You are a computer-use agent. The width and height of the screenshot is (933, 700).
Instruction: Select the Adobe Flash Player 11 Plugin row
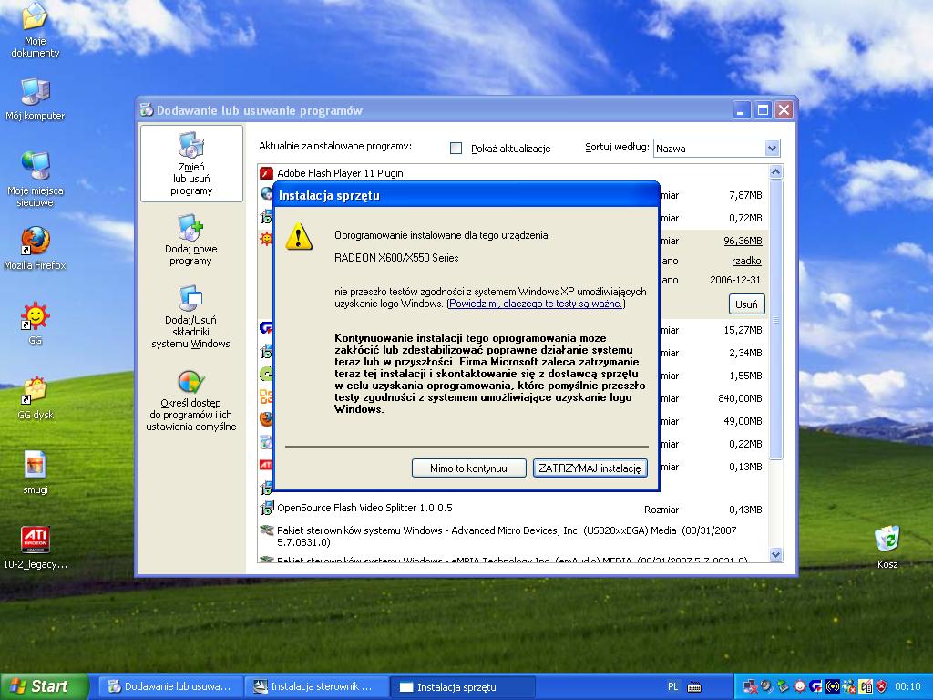(x=513, y=173)
